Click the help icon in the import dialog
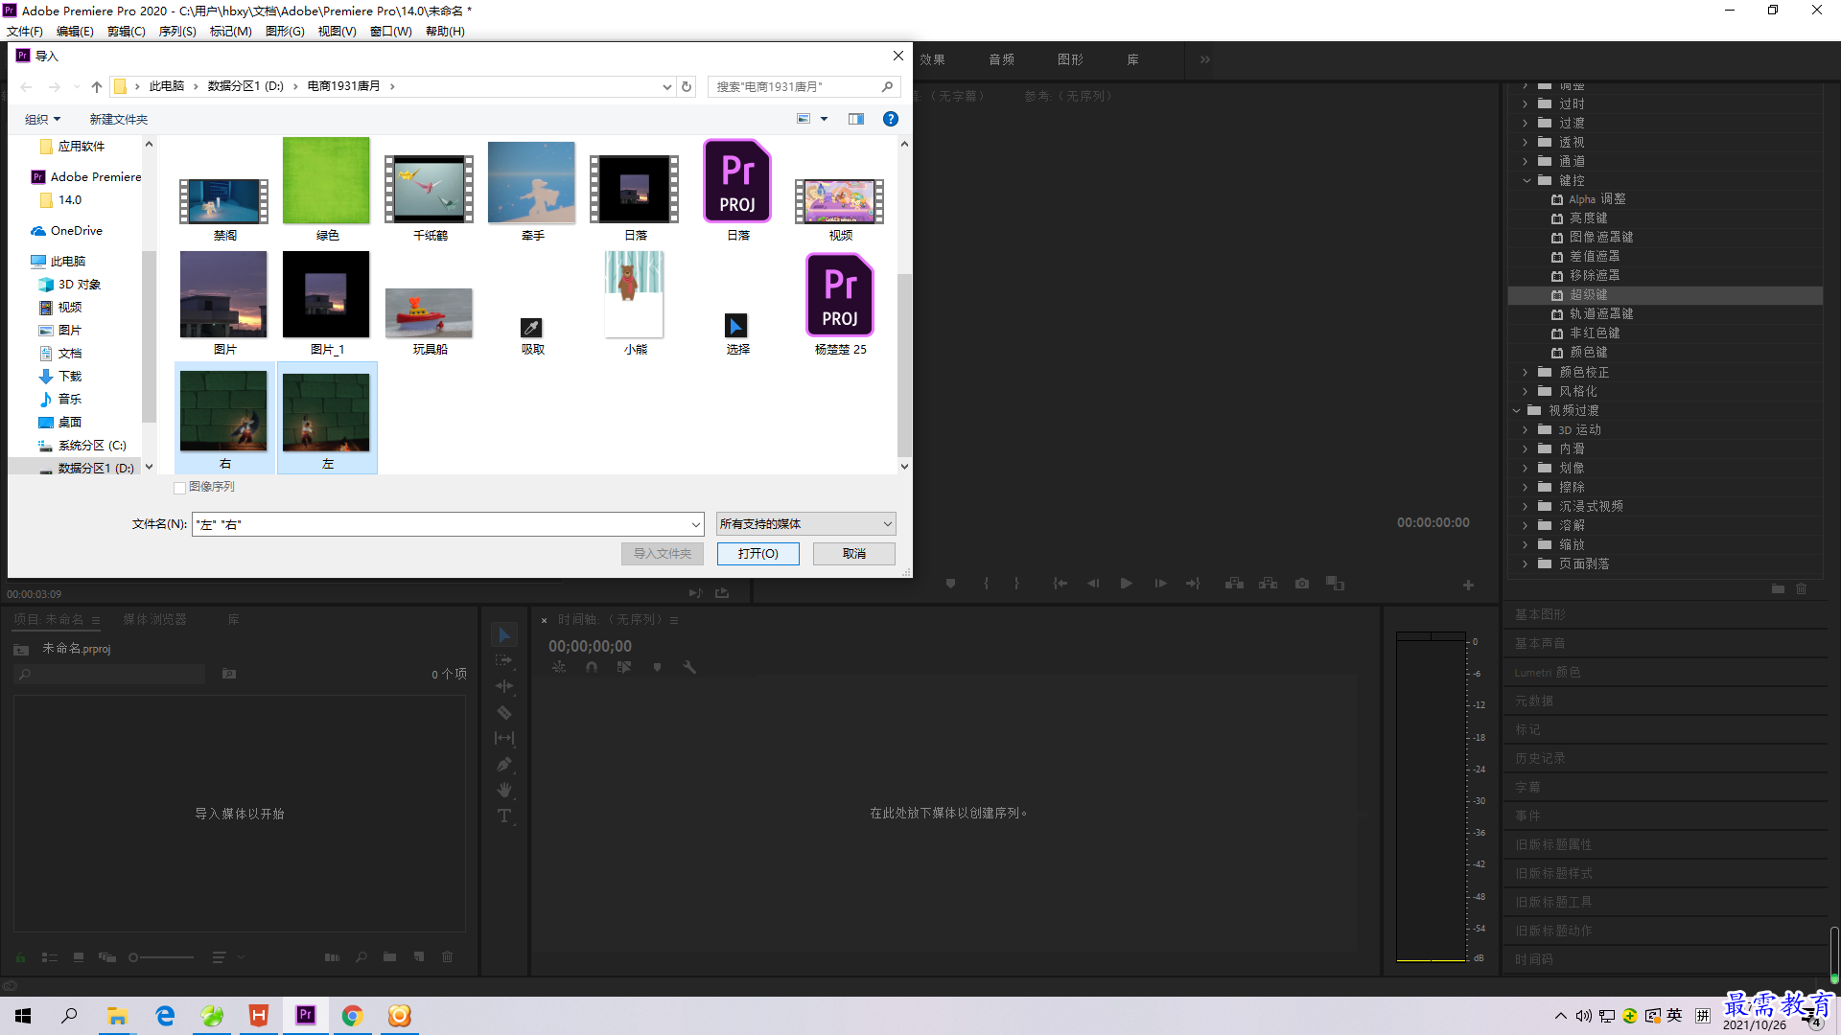 coord(890,119)
